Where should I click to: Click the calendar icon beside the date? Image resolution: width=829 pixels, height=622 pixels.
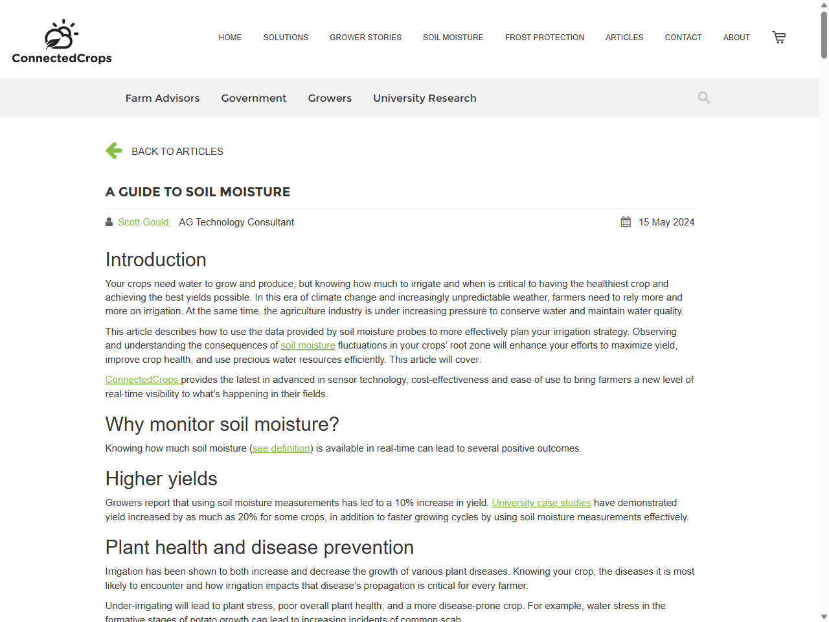626,221
